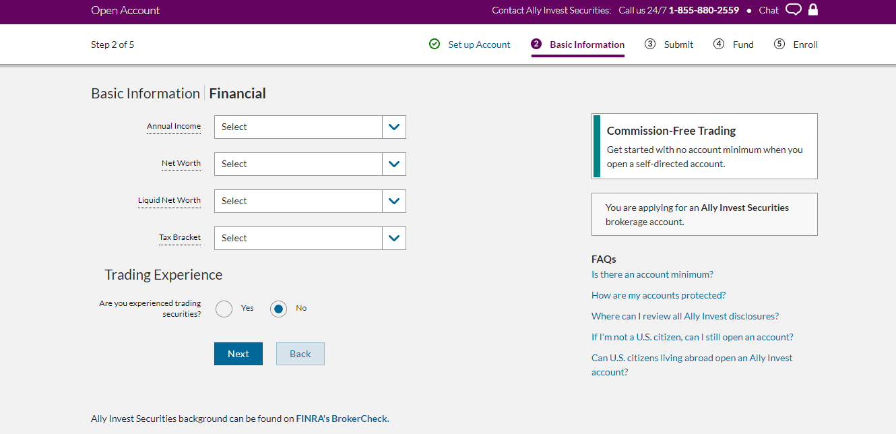Open FAQ 'Is there an account minimum?'
Viewport: 896px width, 434px height.
652,274
